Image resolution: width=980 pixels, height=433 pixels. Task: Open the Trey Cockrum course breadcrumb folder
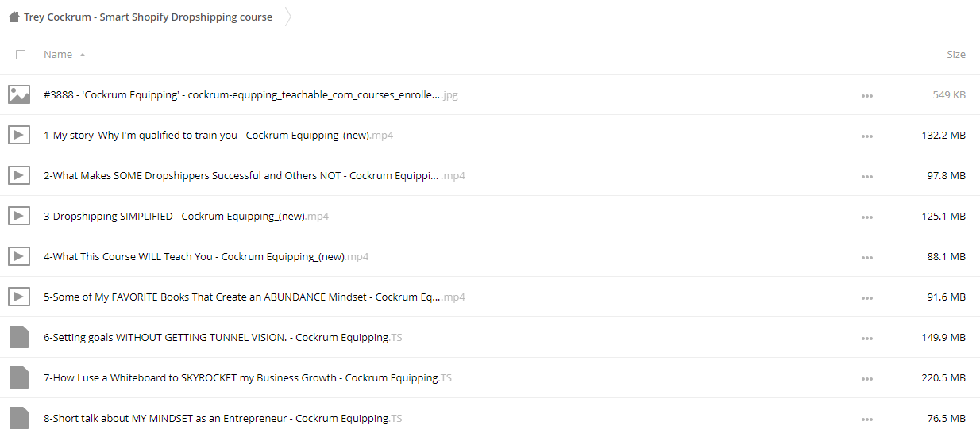[148, 17]
